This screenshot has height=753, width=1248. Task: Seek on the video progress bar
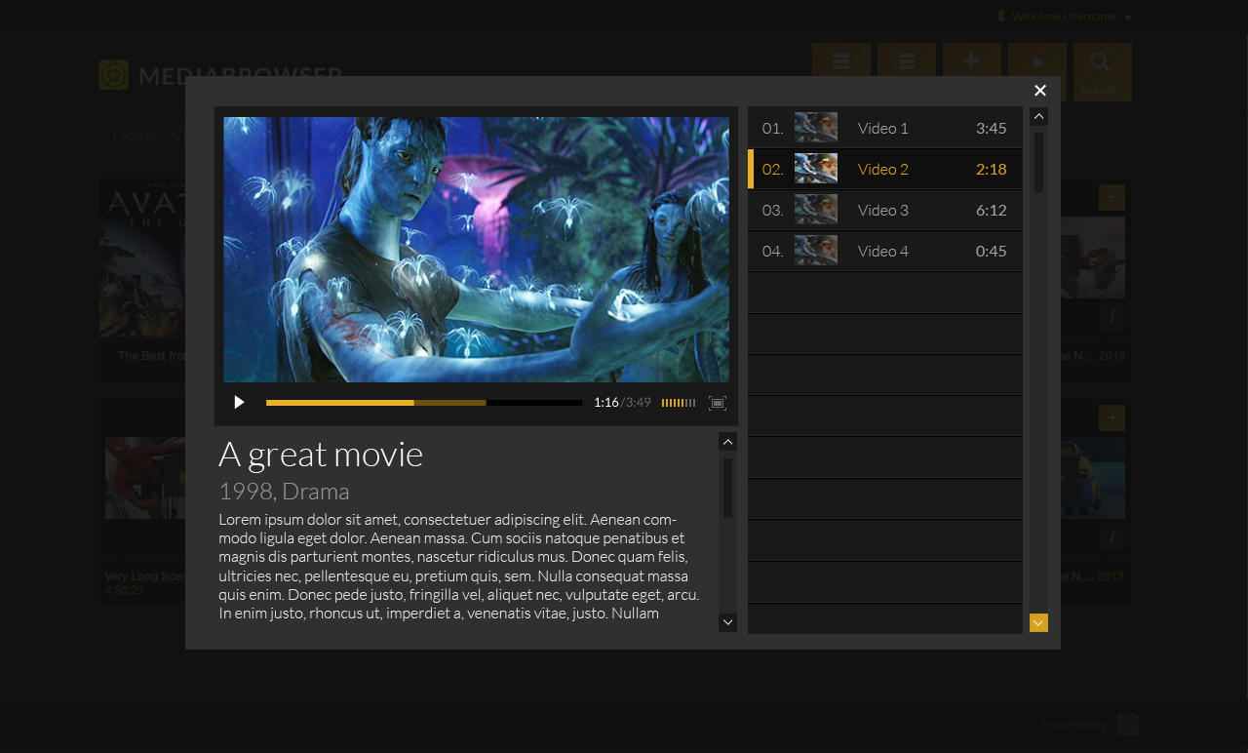point(423,403)
